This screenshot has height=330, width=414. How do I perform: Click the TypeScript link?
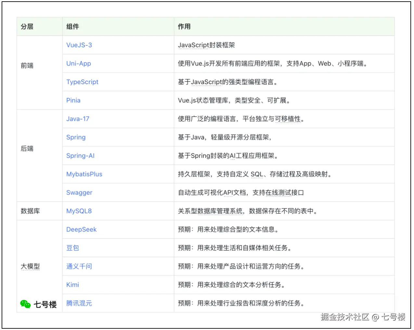pyautogui.click(x=82, y=82)
